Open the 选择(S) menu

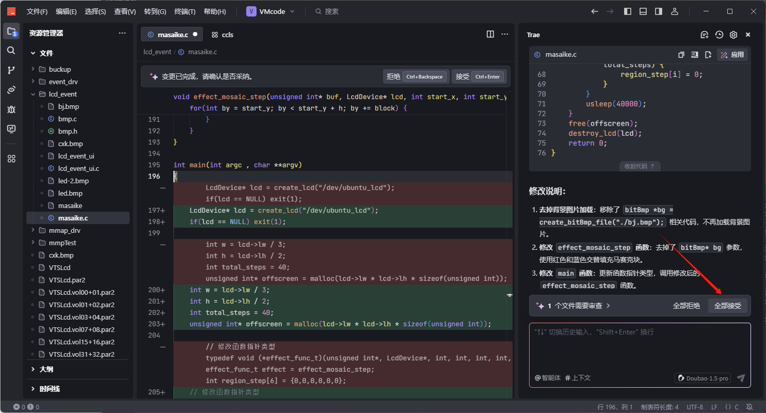pyautogui.click(x=95, y=11)
